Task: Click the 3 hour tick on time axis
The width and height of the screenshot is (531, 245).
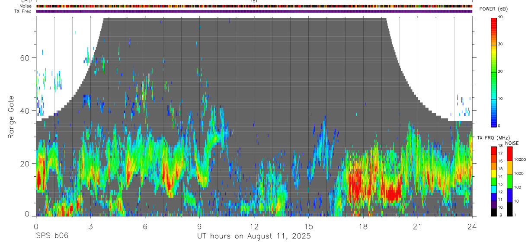Action: [x=90, y=227]
